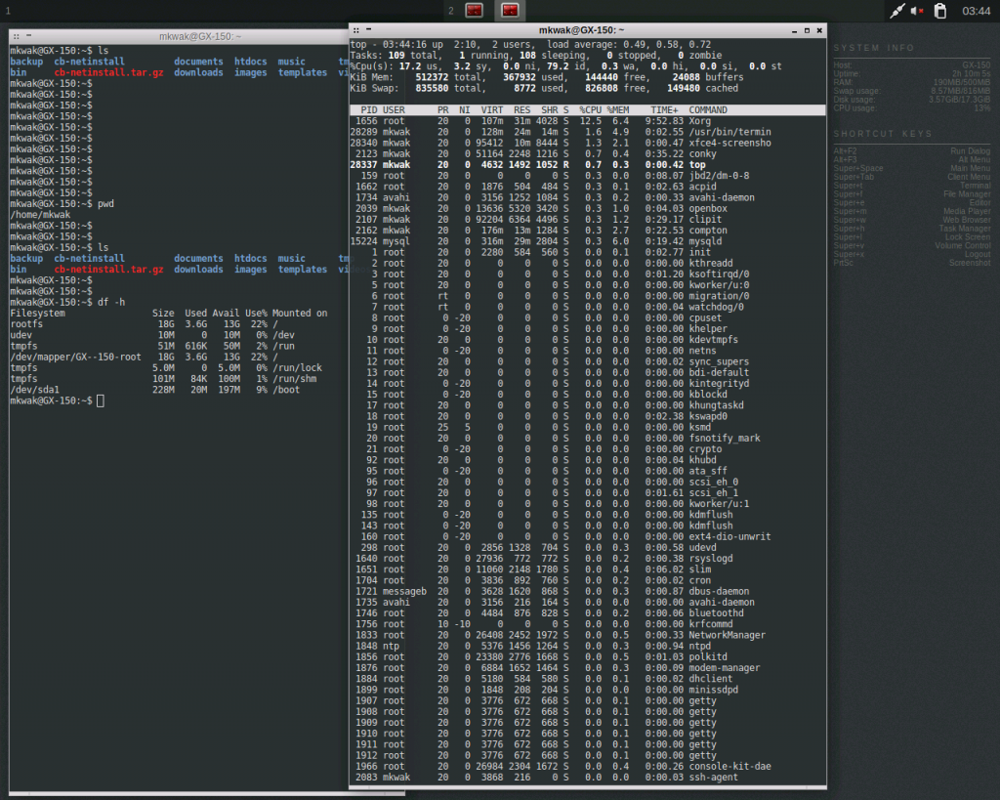Click the "File Manager" shortcut entry
1000x800 pixels.
(967, 194)
